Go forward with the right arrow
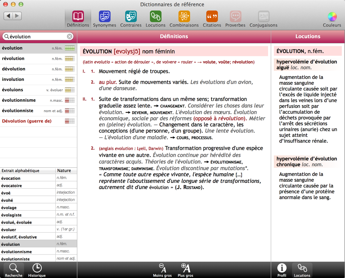 point(17,15)
